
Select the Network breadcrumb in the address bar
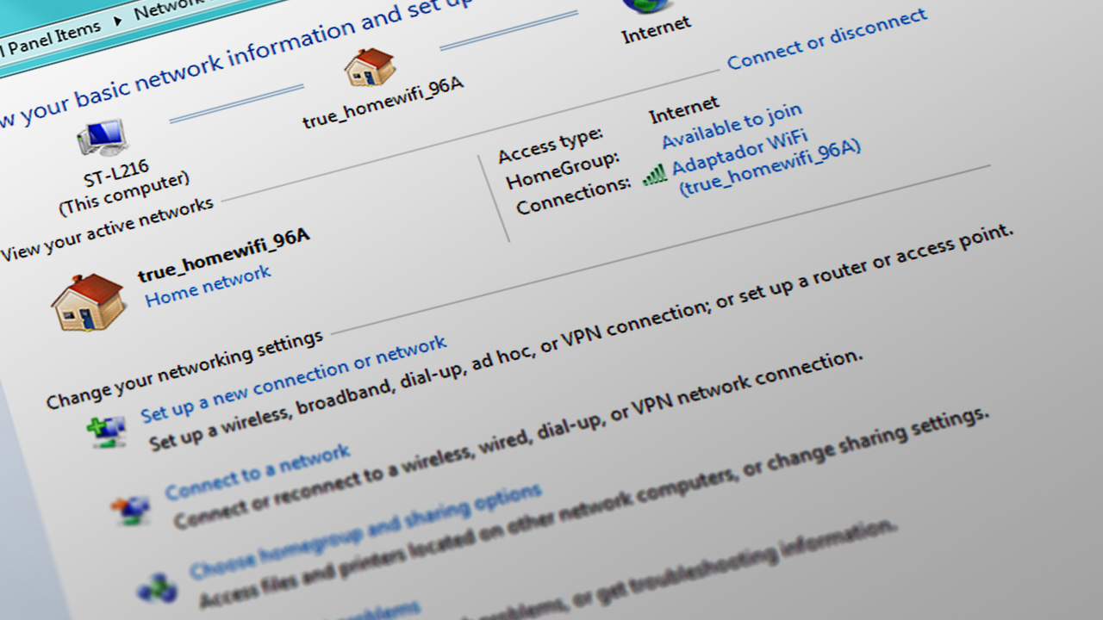pyautogui.click(x=158, y=8)
